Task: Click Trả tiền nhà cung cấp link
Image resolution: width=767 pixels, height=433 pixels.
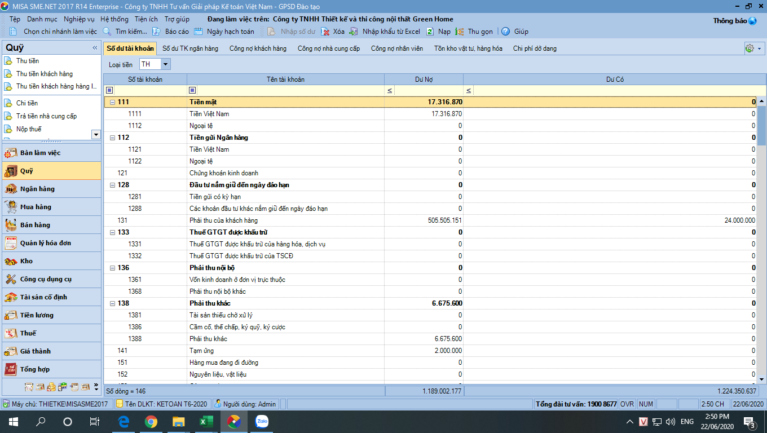Action: 46,116
